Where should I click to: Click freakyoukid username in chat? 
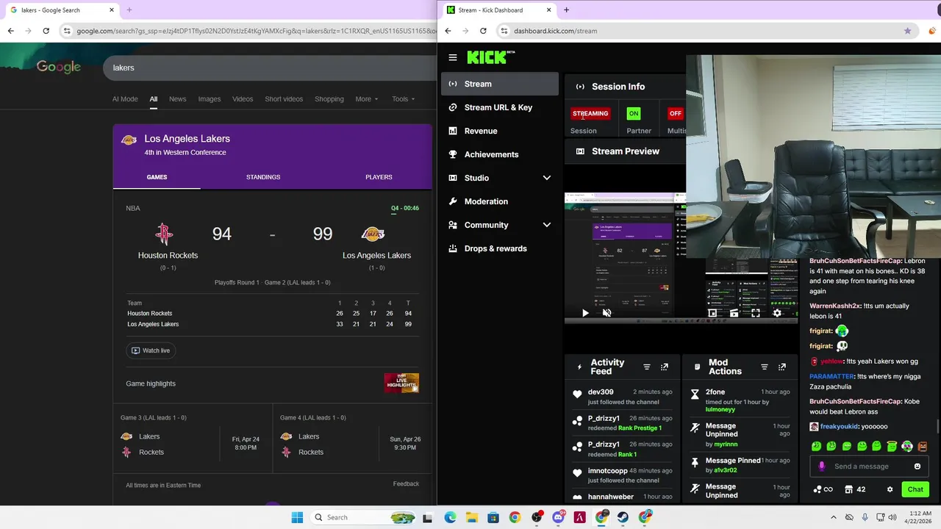pos(840,426)
